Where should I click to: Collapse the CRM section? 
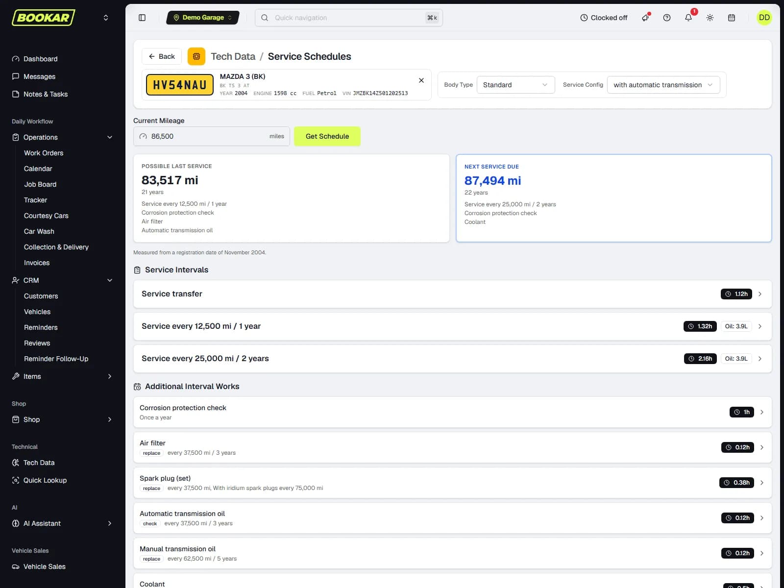click(63, 280)
